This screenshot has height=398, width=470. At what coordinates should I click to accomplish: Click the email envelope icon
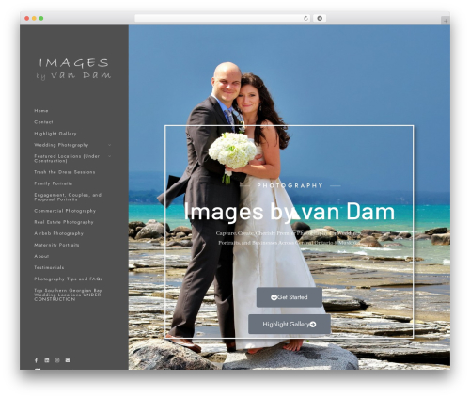coord(68,360)
